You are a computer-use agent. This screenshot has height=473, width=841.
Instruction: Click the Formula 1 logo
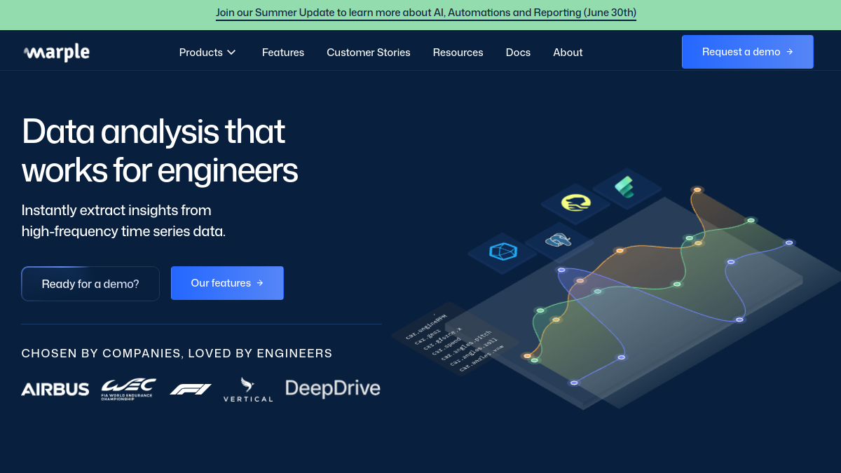tap(190, 390)
